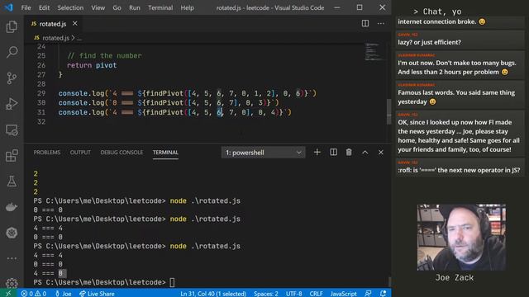Create a new terminal with plus icon
529x297 pixels.
(x=317, y=152)
